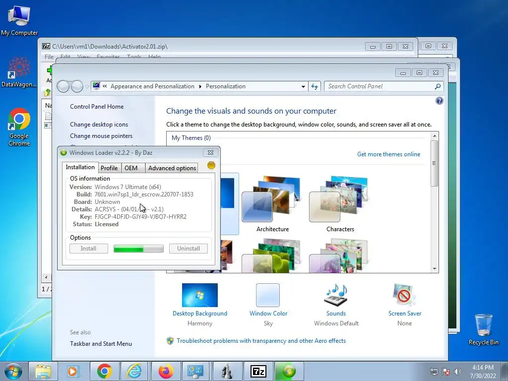The width and height of the screenshot is (508, 381).
Task: Open Windows Explorer from taskbar
Action: [x=43, y=371]
